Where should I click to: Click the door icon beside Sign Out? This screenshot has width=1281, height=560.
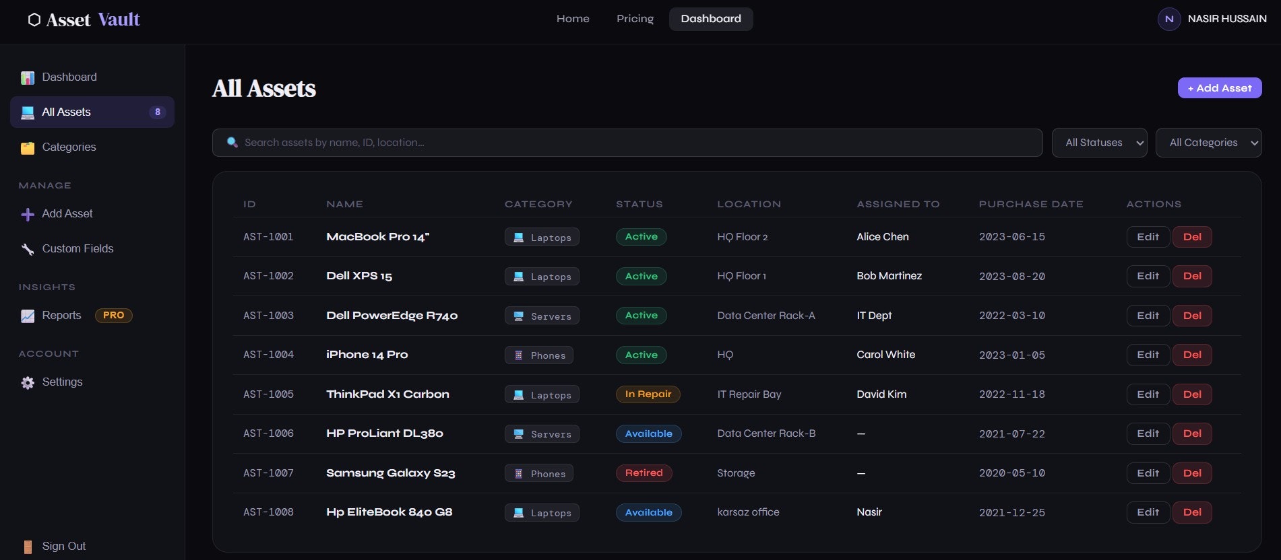(28, 547)
